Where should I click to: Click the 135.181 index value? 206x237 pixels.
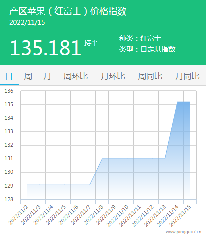tap(46, 48)
